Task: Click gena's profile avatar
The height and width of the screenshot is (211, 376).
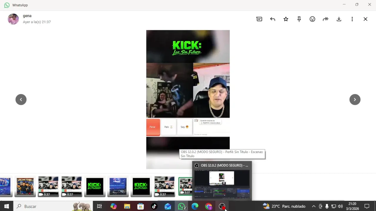Action: pyautogui.click(x=13, y=19)
